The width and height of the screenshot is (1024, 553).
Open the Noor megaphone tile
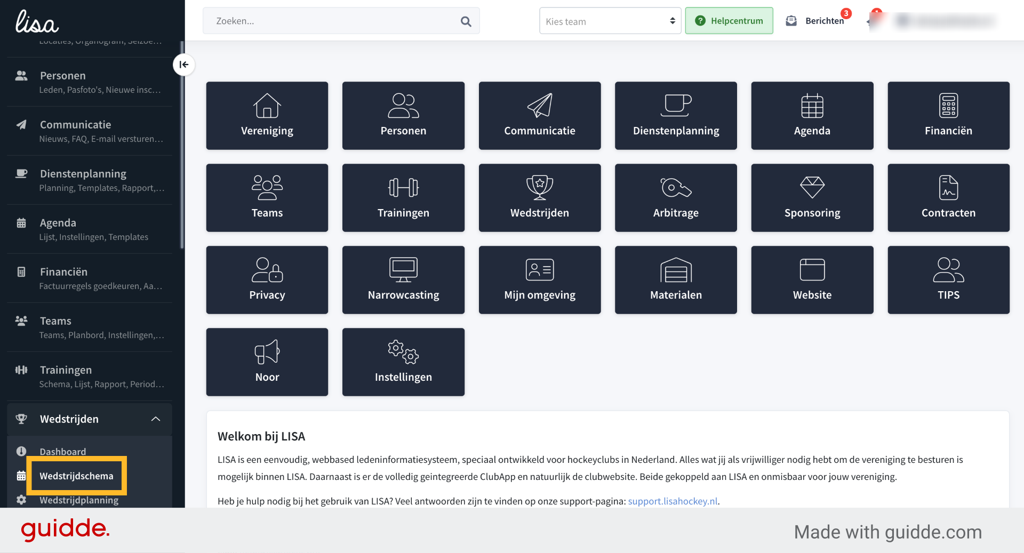tap(267, 362)
